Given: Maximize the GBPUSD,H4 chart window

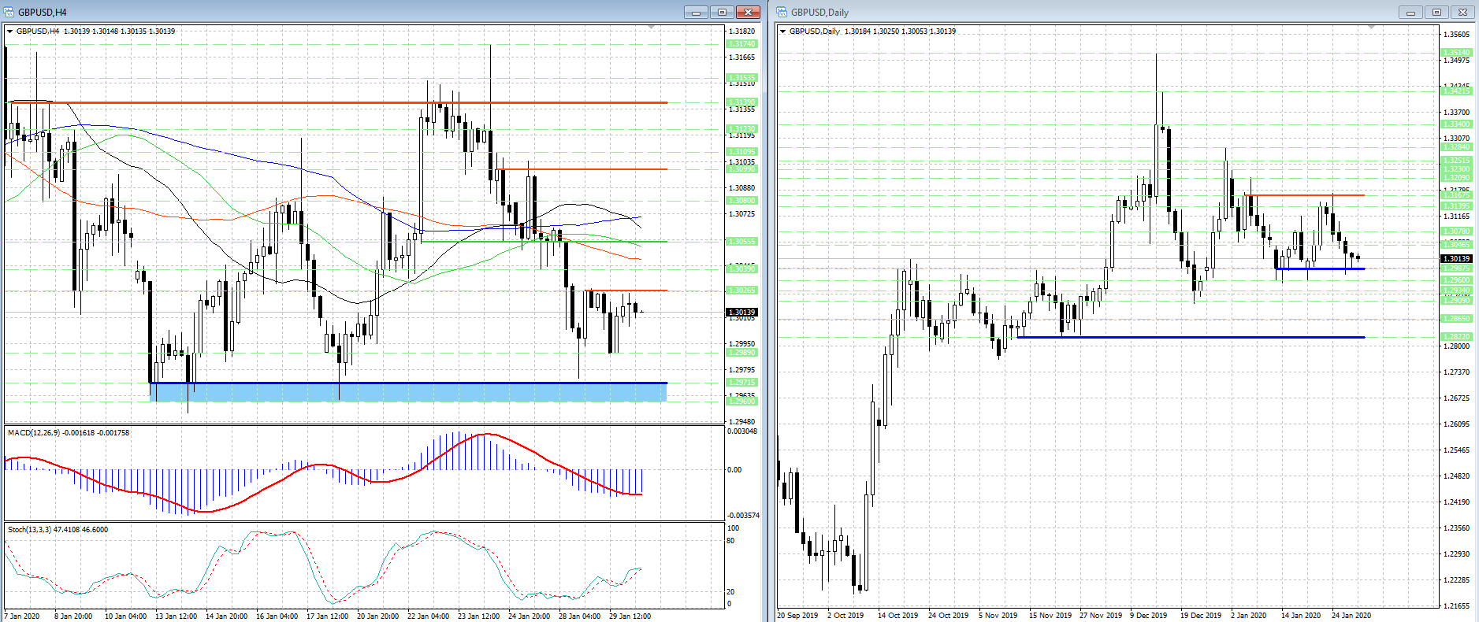Looking at the screenshot, I should click(x=721, y=12).
